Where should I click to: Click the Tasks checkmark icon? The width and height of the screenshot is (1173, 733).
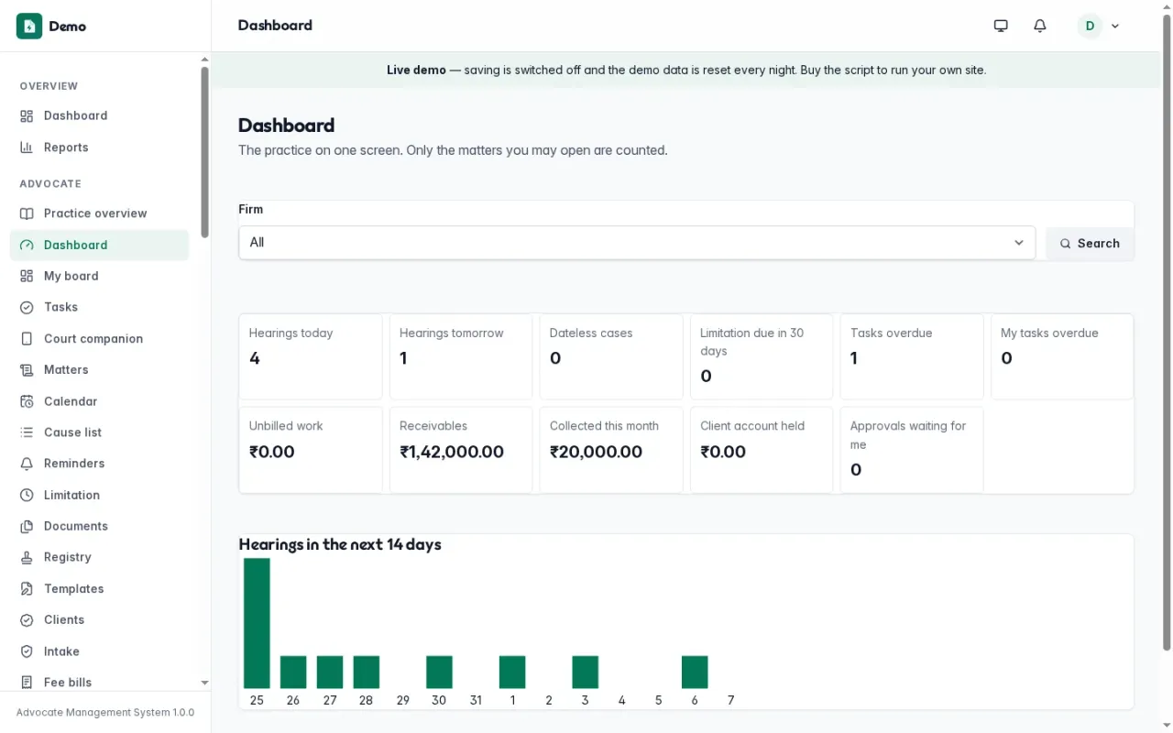(x=27, y=308)
